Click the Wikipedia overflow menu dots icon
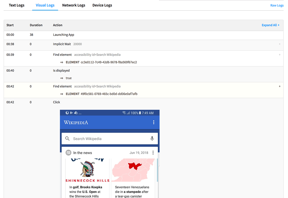The width and height of the screenshot is (288, 198). [154, 122]
